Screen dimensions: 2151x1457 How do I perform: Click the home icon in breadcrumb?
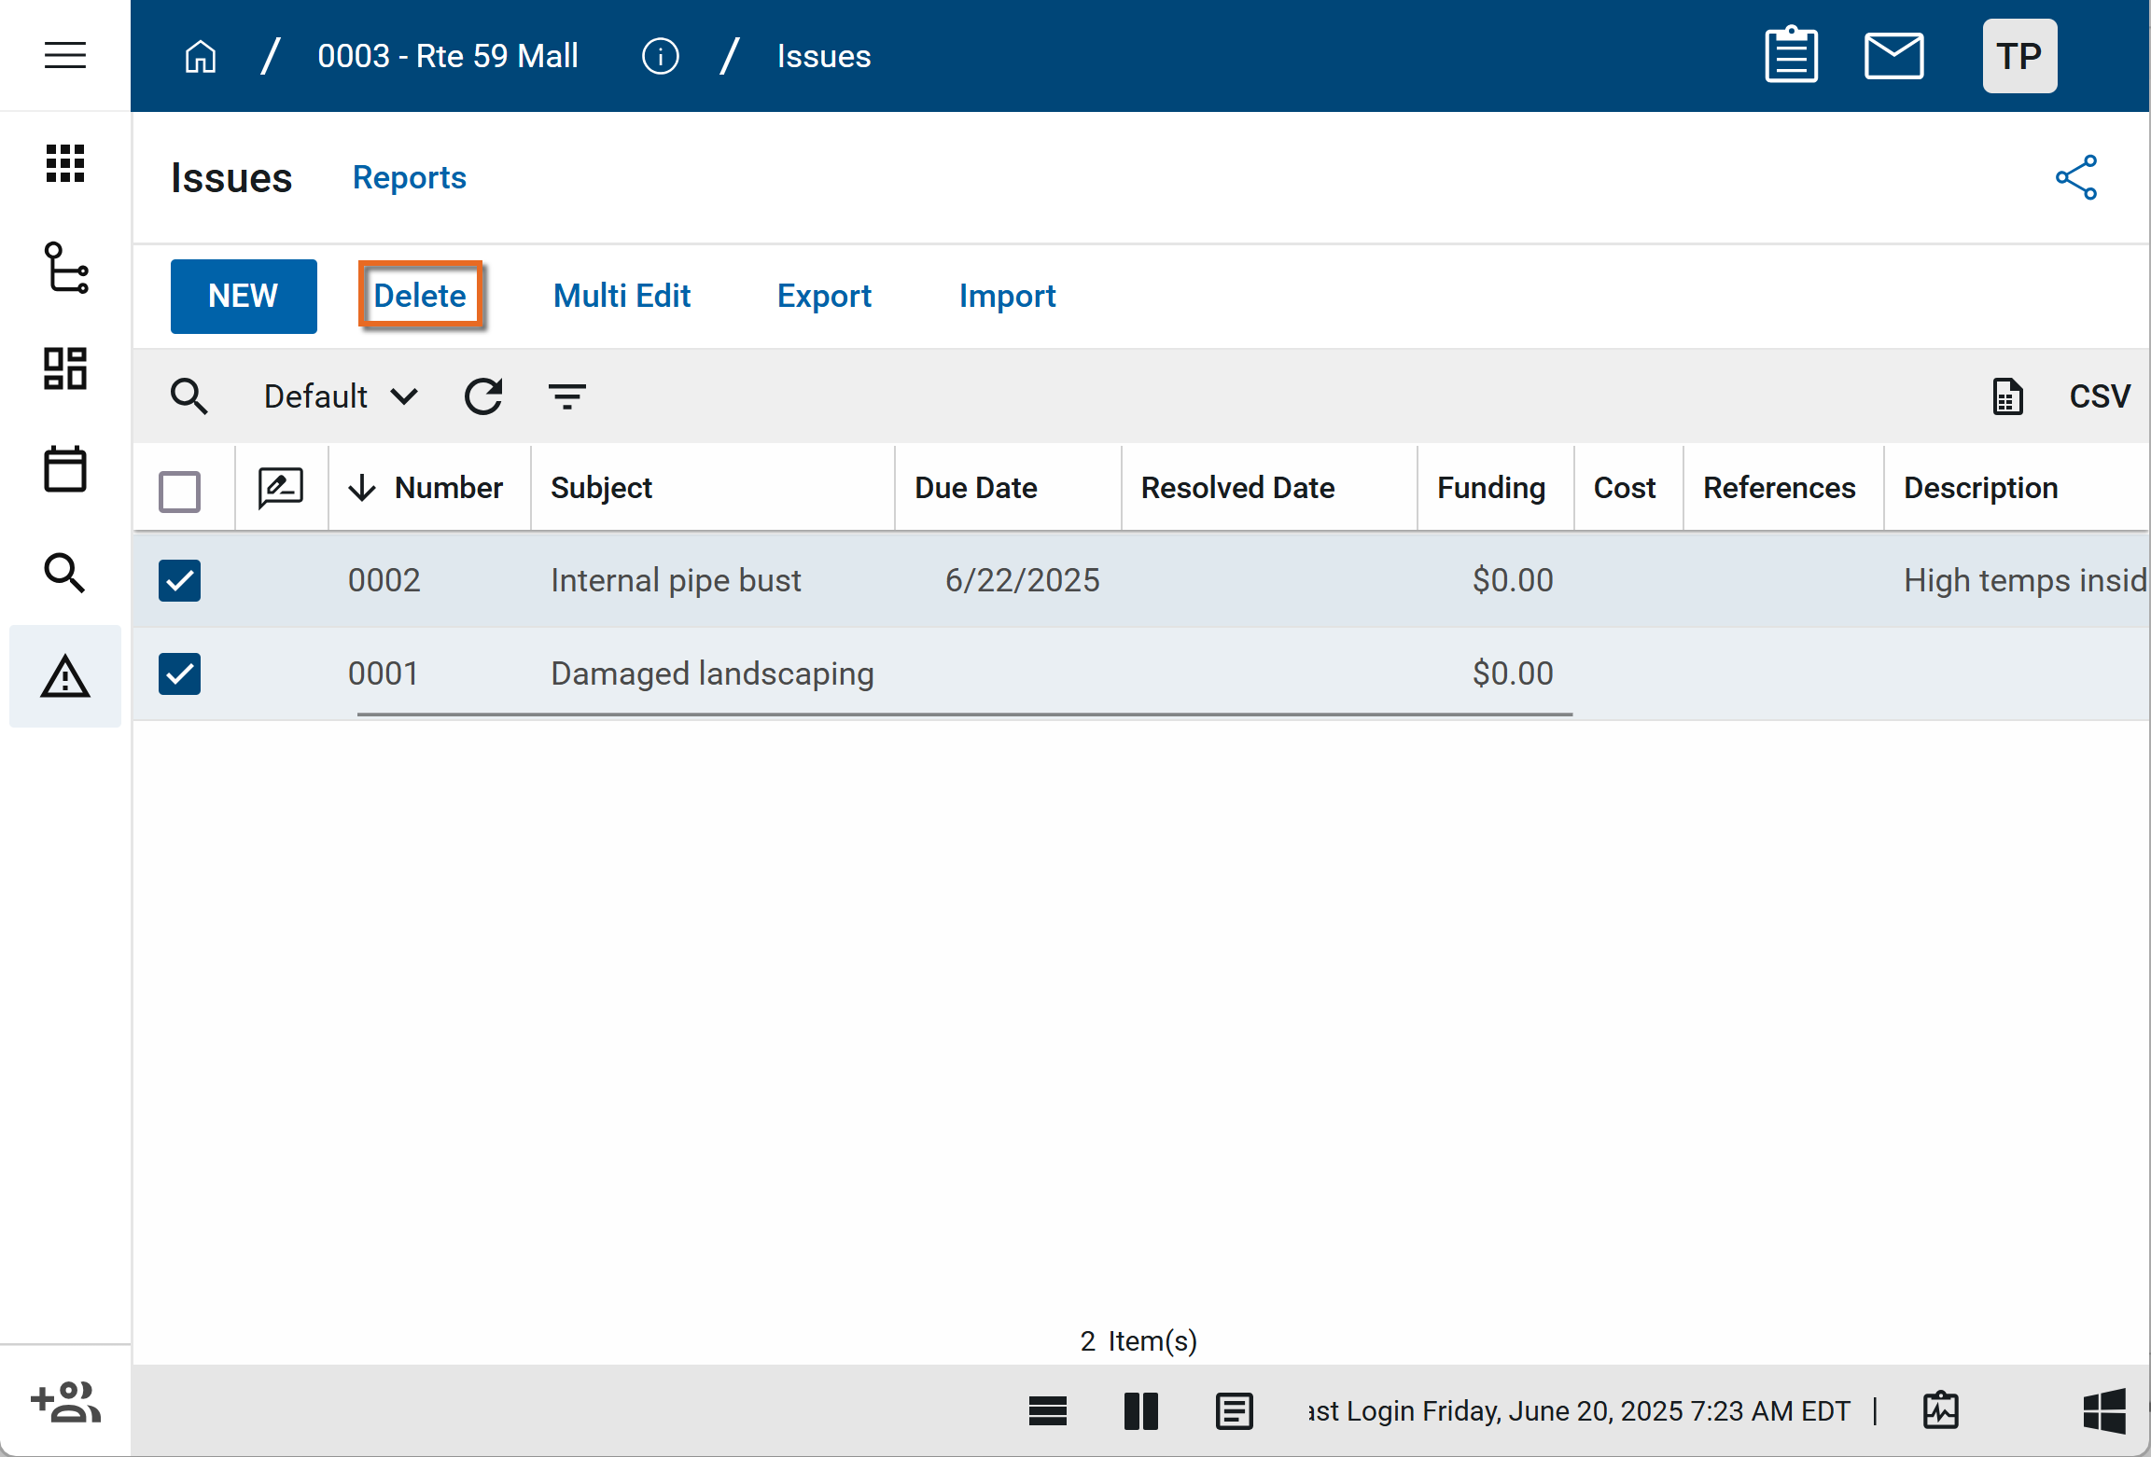[x=200, y=56]
